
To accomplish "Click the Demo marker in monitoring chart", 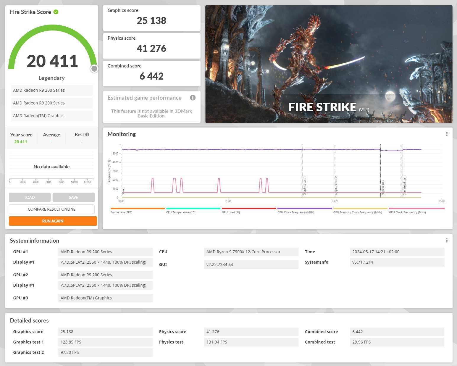I will (x=123, y=191).
